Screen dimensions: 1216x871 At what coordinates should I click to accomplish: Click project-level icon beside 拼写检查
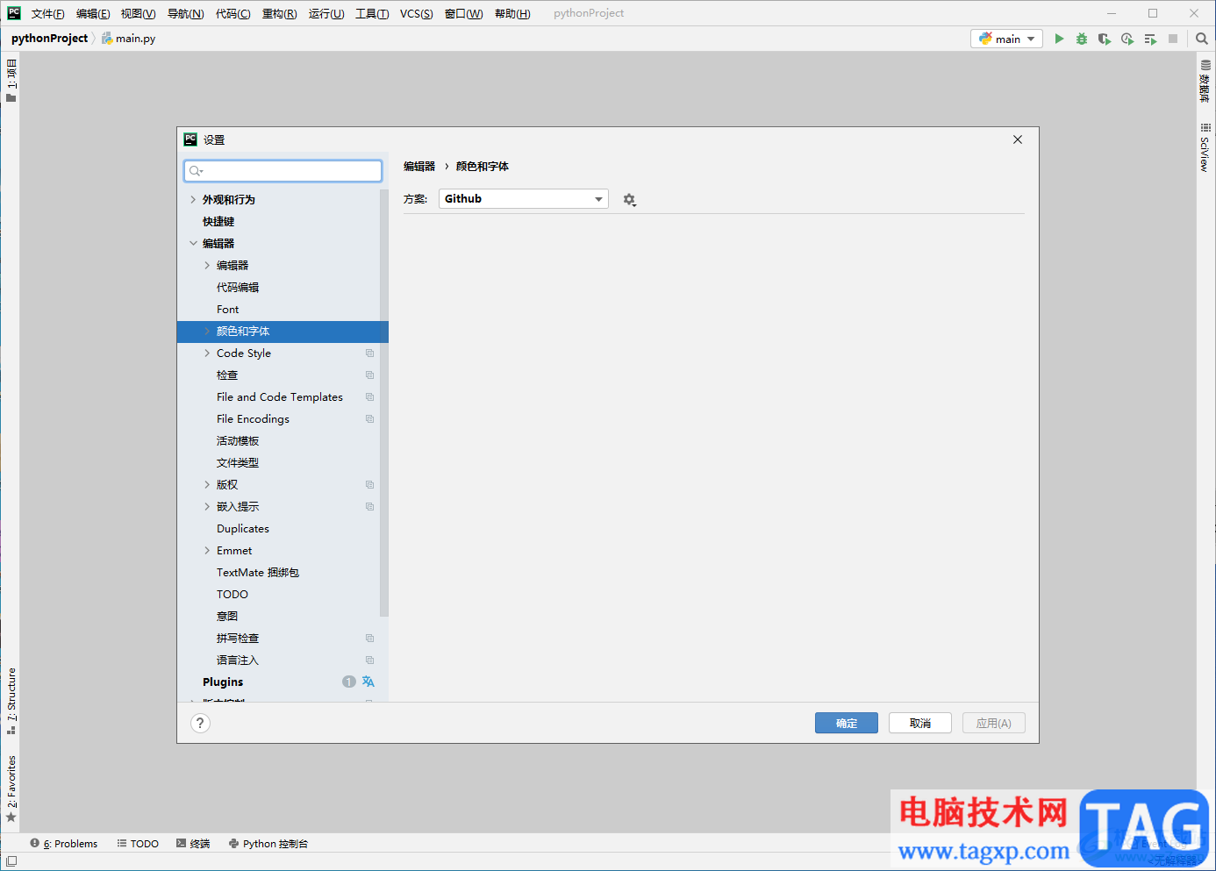[x=369, y=639]
